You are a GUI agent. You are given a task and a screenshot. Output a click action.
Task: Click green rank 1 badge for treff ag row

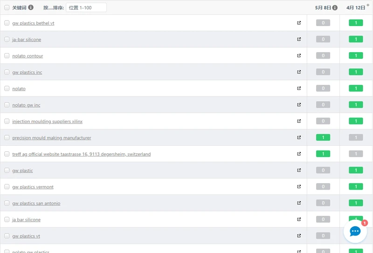pyautogui.click(x=323, y=154)
